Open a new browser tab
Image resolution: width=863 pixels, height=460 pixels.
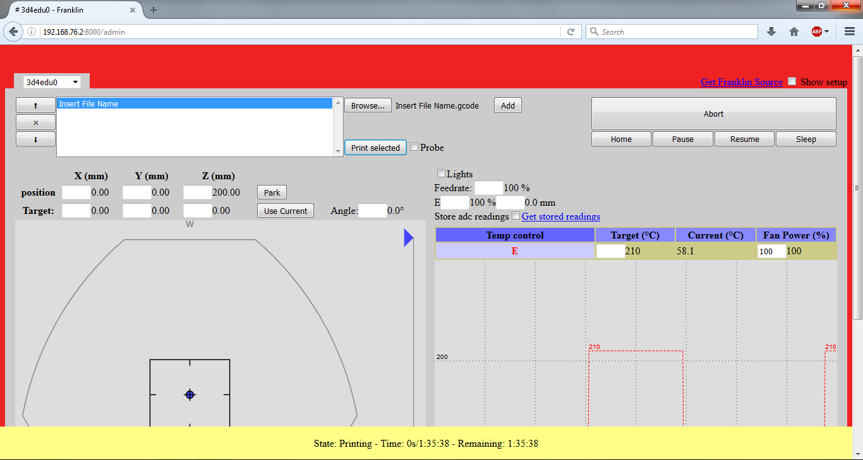click(154, 10)
